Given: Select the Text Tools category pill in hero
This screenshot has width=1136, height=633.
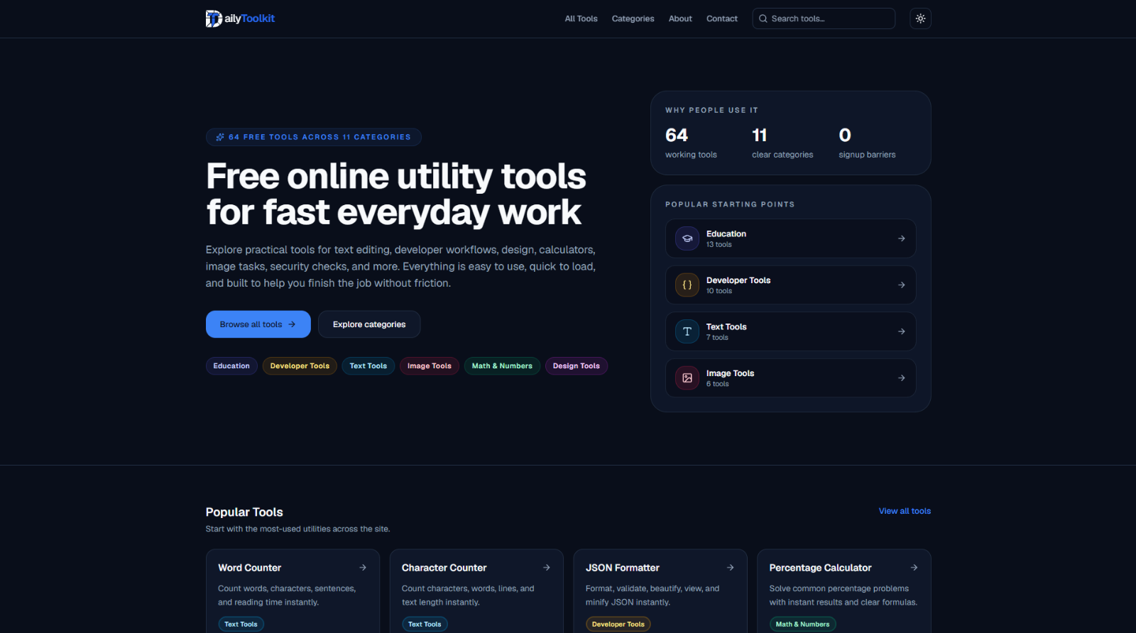Looking at the screenshot, I should coord(368,366).
